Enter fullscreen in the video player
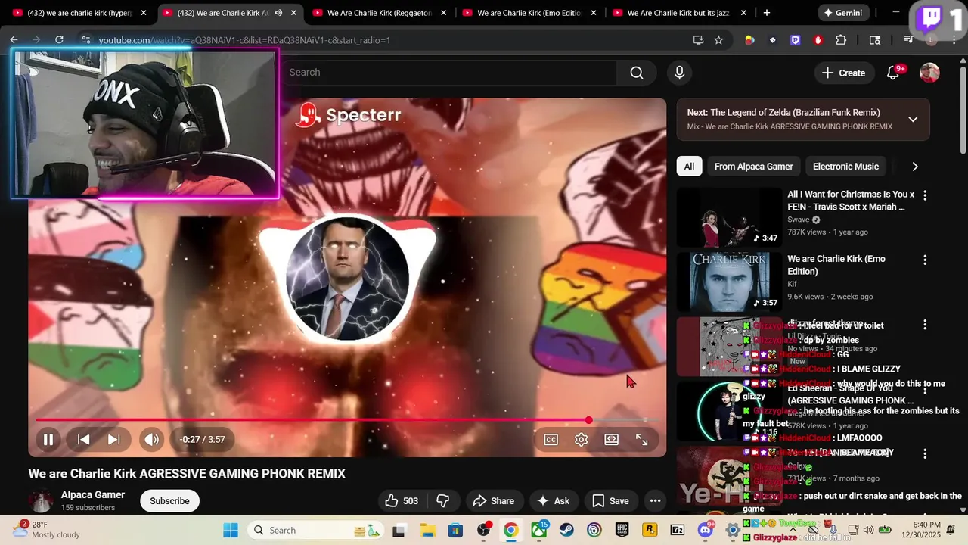Viewport: 968px width, 545px height. point(641,439)
